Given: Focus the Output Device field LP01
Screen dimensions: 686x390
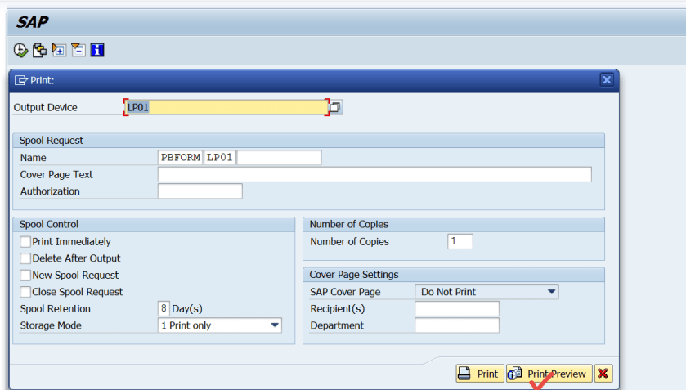Looking at the screenshot, I should tap(226, 107).
